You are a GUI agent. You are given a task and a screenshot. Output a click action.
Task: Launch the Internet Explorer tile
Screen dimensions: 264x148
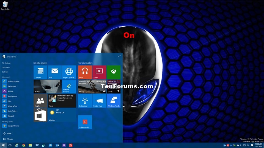69,86
